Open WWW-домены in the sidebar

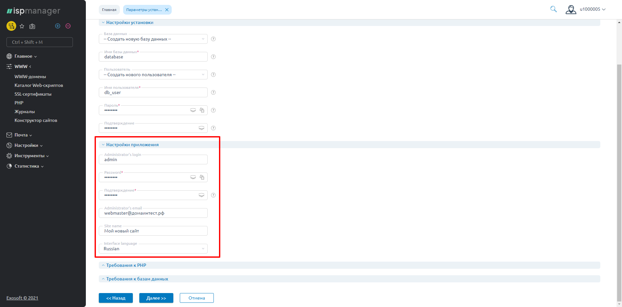30,77
